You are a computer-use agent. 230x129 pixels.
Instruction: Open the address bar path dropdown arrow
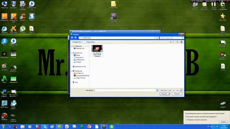point(155,38)
